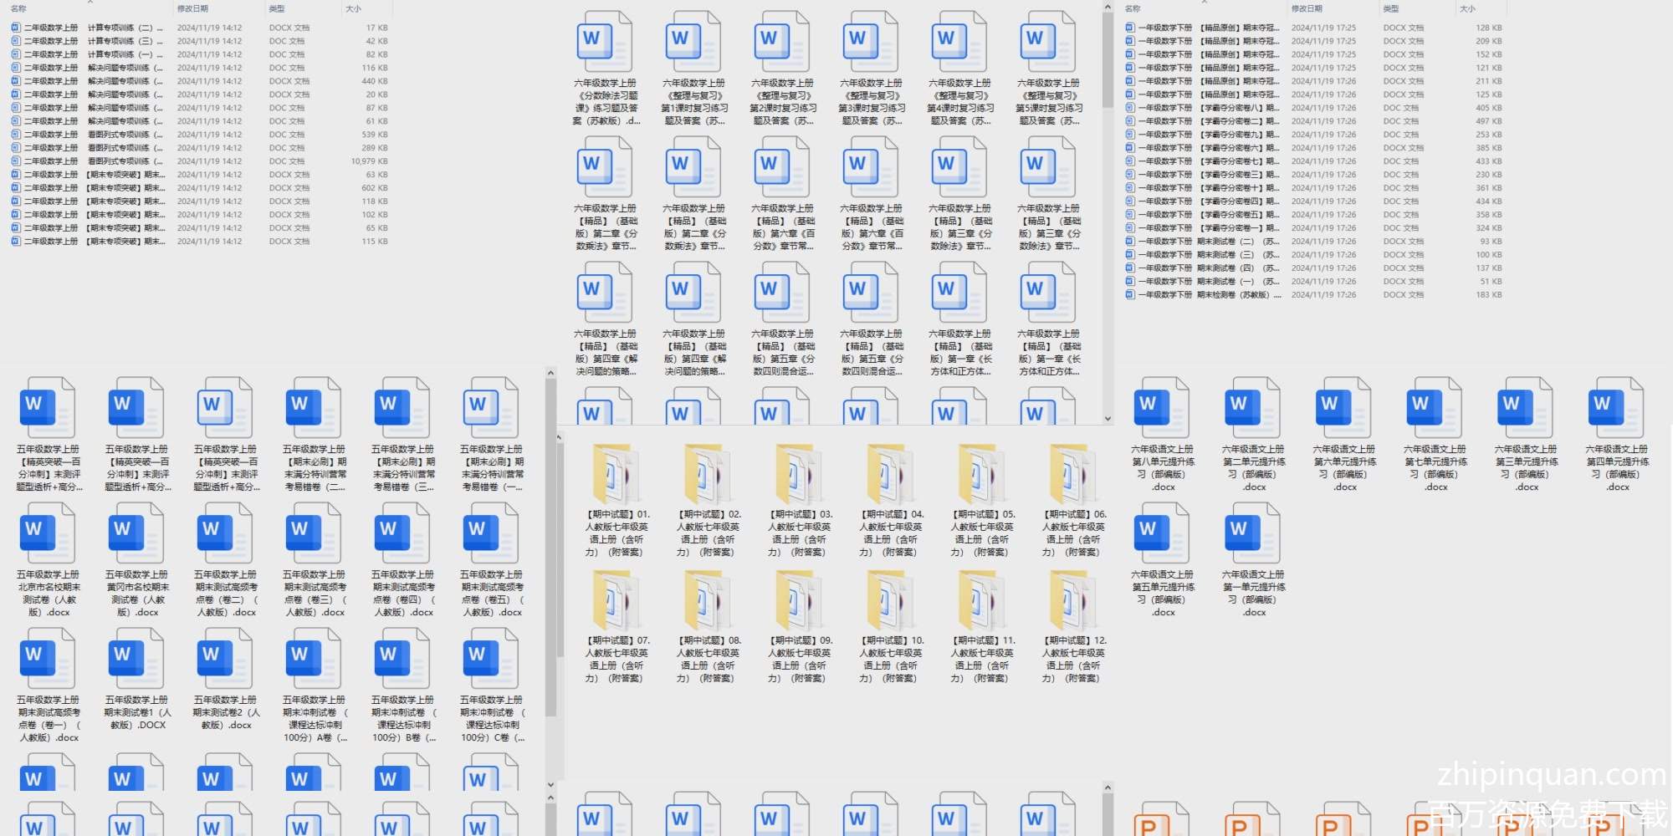Open the 【期中试题】08 folder icon
The height and width of the screenshot is (836, 1673).
tap(709, 600)
